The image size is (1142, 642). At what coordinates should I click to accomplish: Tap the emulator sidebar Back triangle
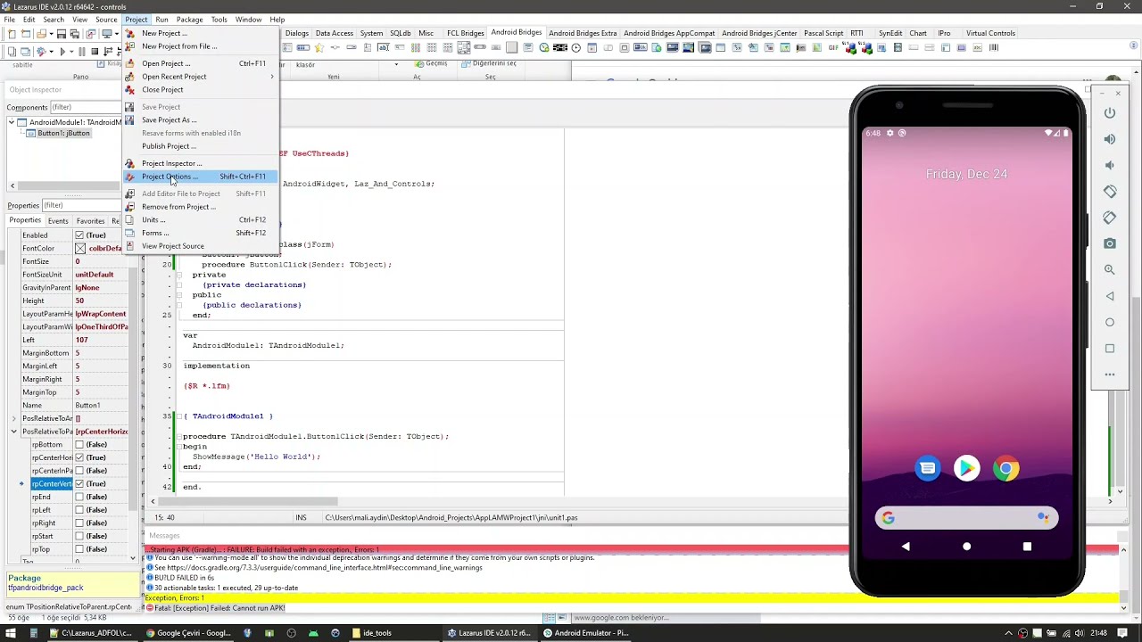pyautogui.click(x=1110, y=296)
